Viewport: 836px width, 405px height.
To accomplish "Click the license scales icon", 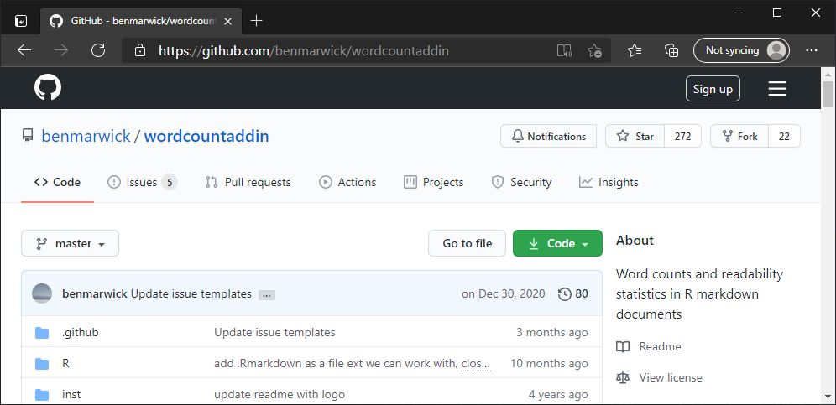I will point(622,378).
